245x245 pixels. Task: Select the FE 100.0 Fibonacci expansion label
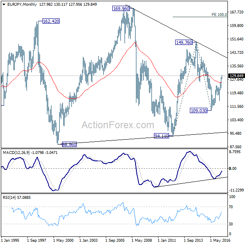[x=219, y=15]
